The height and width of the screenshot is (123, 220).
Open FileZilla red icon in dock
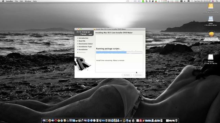(x=141, y=121)
